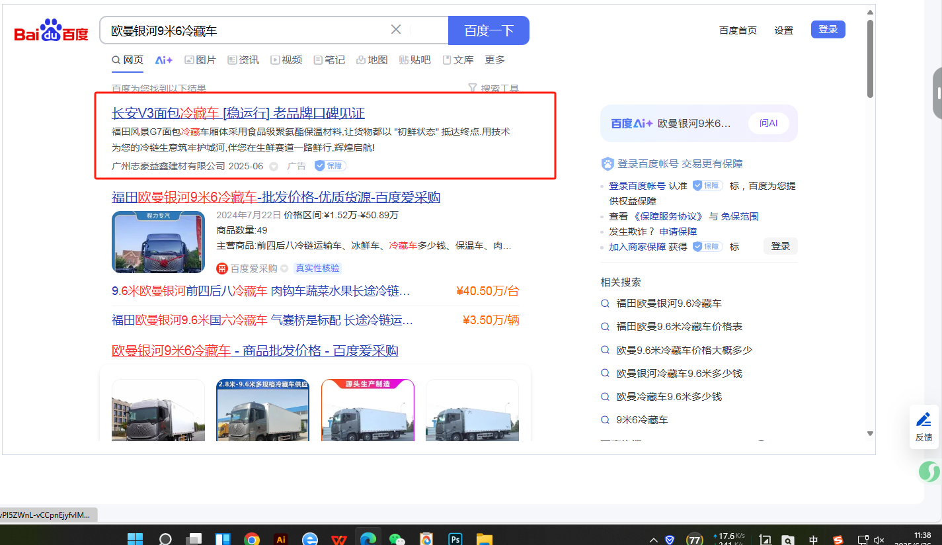Open WeChat from the taskbar
The height and width of the screenshot is (545, 942).
pos(397,539)
